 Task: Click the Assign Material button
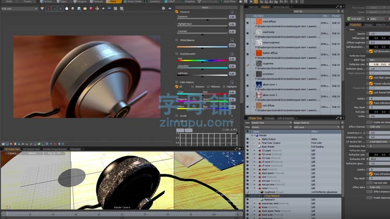[316, 122]
